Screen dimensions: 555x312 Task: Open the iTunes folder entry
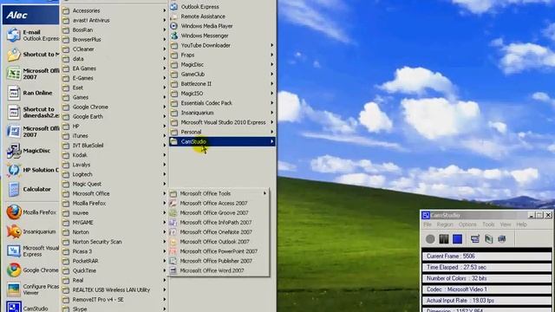(x=114, y=136)
